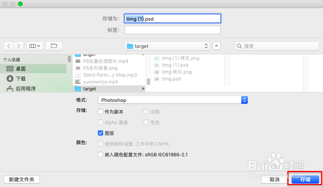323x187 pixels.
Task: Click the PS系列背景.png file icon
Action: click(78, 68)
